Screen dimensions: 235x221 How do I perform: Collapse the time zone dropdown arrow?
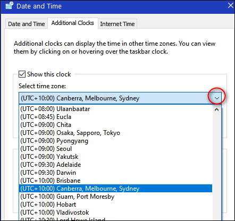click(217, 98)
